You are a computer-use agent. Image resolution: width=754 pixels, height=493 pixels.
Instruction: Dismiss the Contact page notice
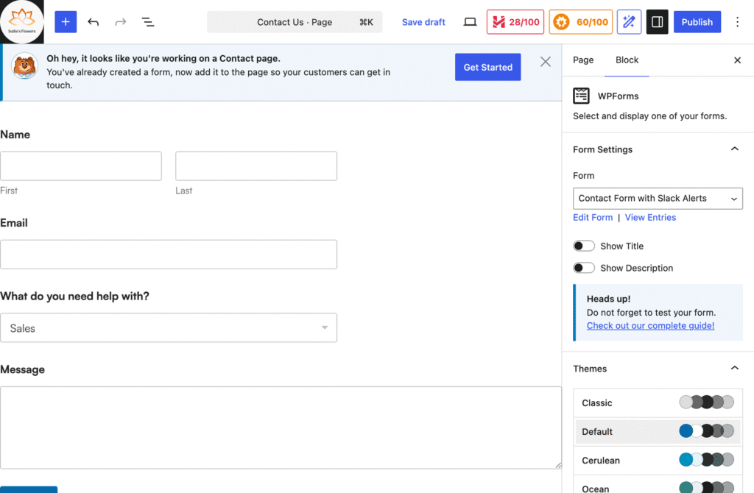click(546, 62)
